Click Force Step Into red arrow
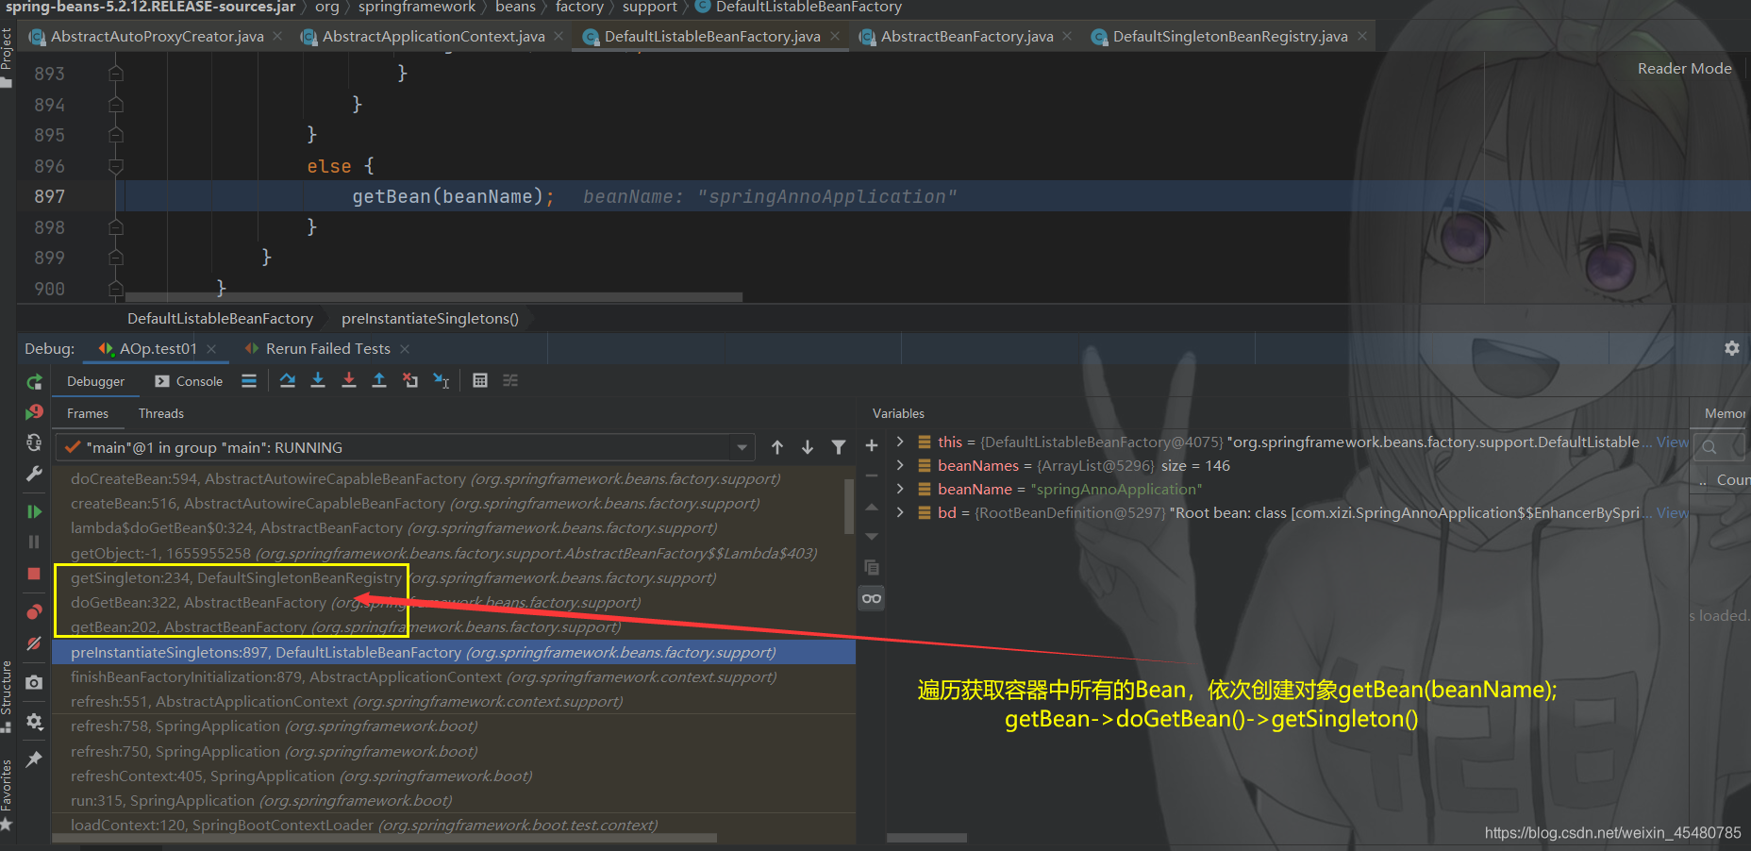1751x851 pixels. click(x=349, y=380)
